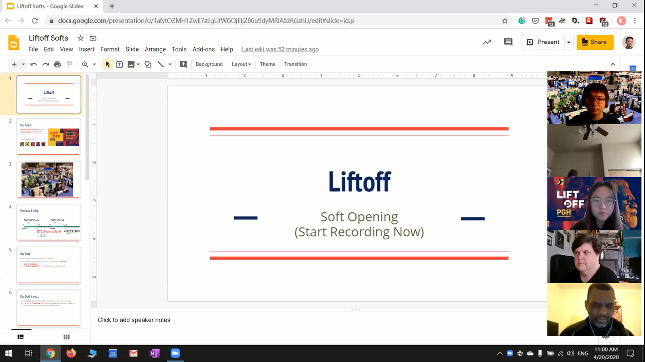Insert an image from toolbar
Image resolution: width=645 pixels, height=362 pixels.
pos(131,64)
